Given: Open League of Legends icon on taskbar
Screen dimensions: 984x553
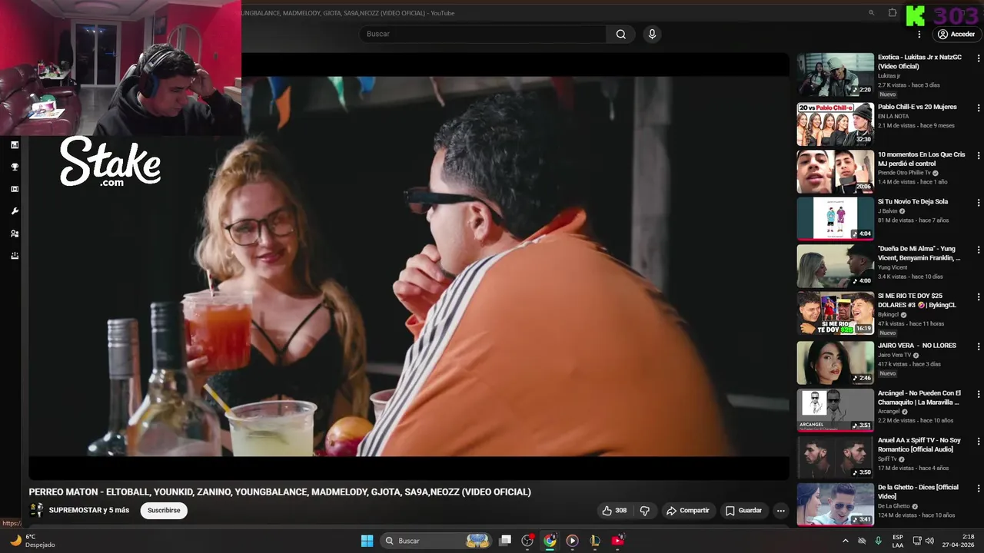Looking at the screenshot, I should pos(595,541).
